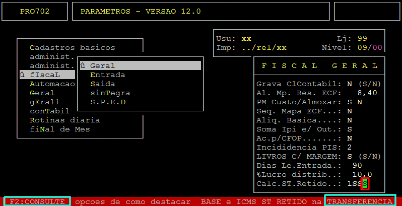The image size is (402, 206).
Task: Toggle the Grava ClContabil S/N value
Action: (350, 84)
